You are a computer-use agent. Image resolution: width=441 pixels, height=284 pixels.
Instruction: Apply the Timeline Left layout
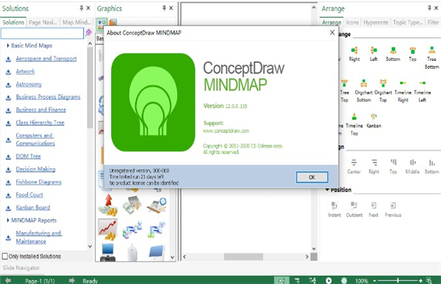422,91
